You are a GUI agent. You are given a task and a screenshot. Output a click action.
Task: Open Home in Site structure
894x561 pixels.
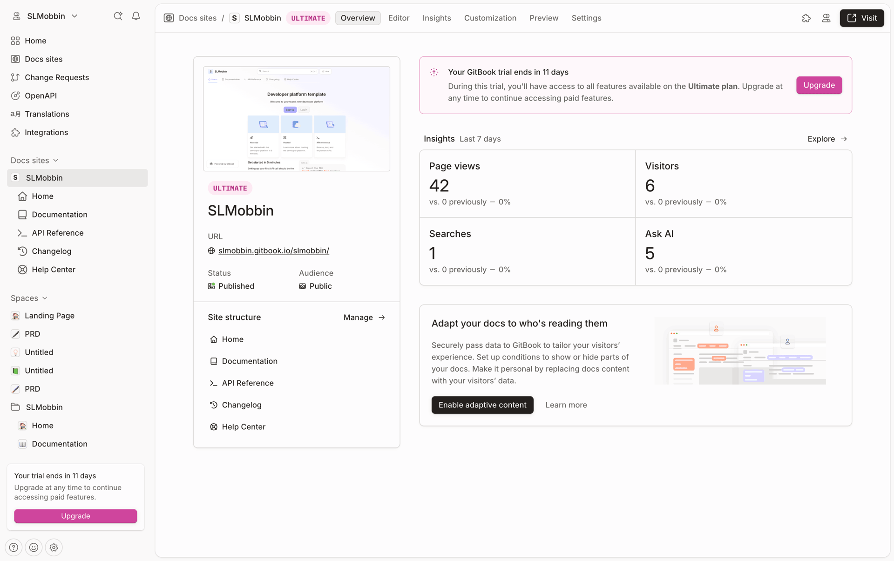click(227, 339)
